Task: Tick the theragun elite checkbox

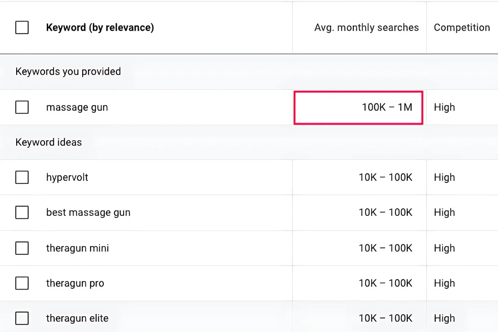Action: pyautogui.click(x=22, y=319)
